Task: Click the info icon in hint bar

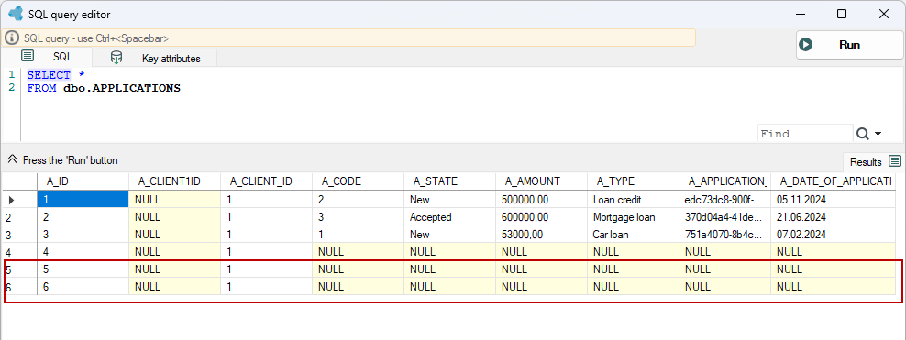Action: [12, 38]
